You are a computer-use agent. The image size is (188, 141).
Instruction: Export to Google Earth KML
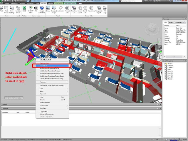pos(42,10)
